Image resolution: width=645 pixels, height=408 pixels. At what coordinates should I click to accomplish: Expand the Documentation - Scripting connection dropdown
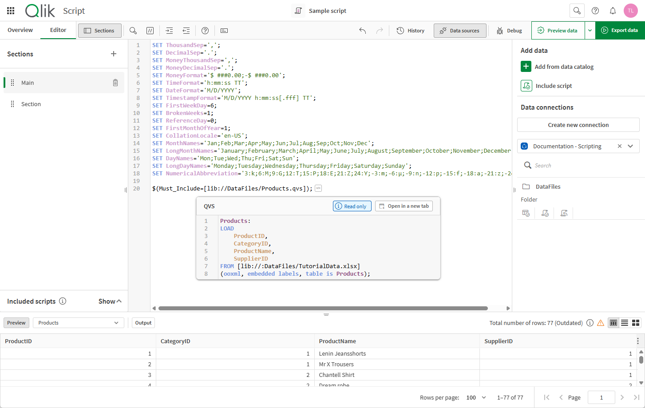(x=630, y=146)
